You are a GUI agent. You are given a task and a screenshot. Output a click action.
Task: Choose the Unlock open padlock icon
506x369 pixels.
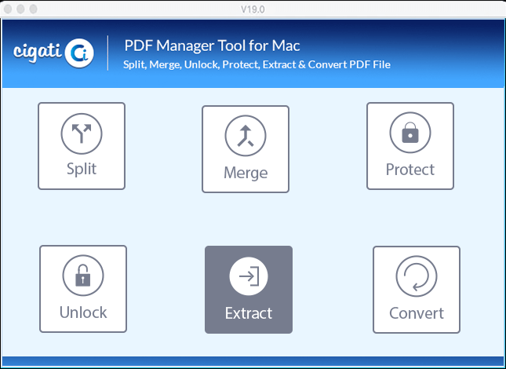coord(83,276)
